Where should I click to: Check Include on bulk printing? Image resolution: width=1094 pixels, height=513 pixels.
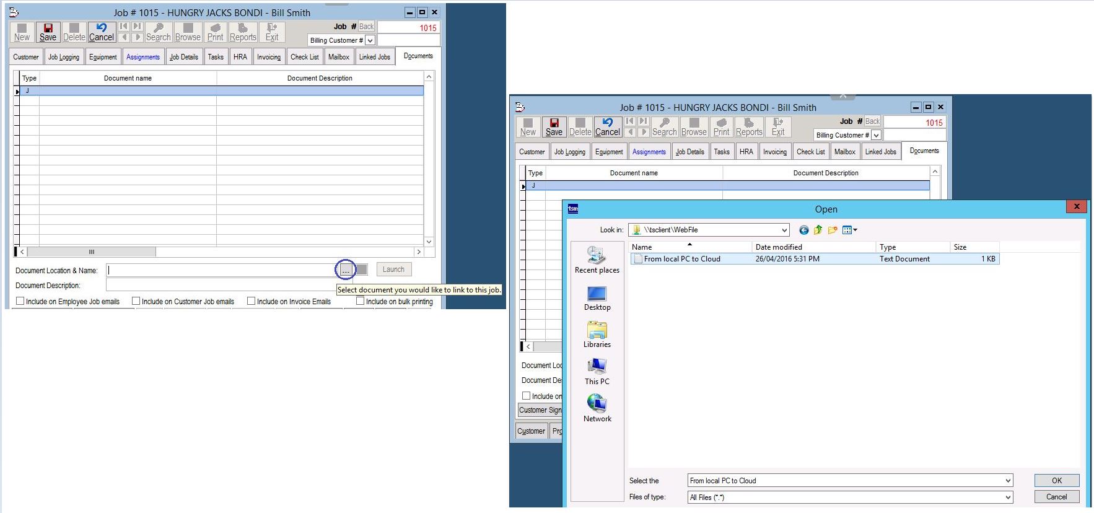tap(361, 301)
